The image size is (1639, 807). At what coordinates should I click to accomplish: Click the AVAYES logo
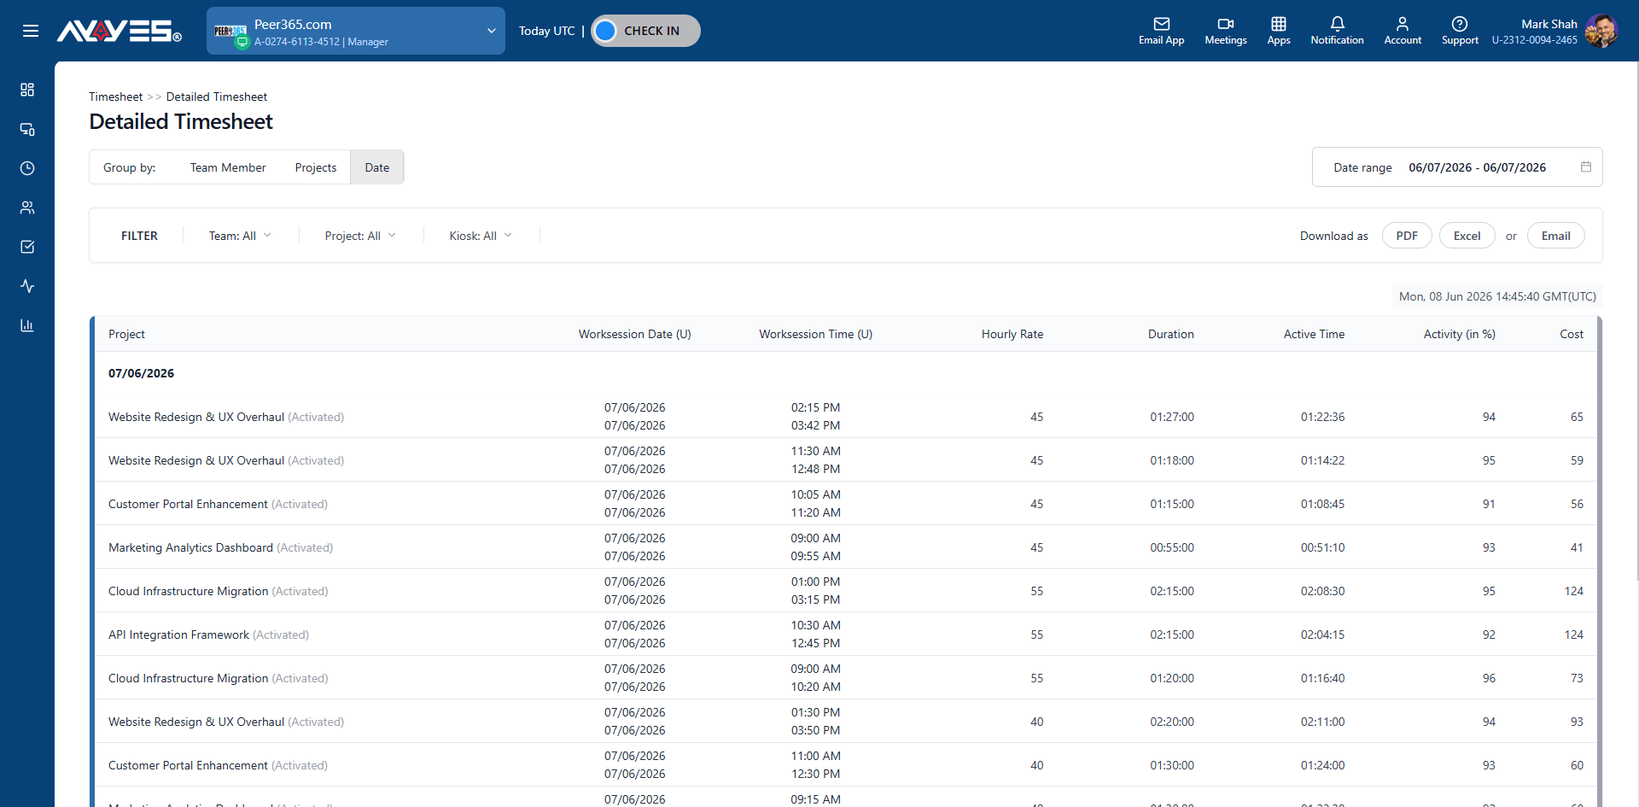[x=120, y=32]
